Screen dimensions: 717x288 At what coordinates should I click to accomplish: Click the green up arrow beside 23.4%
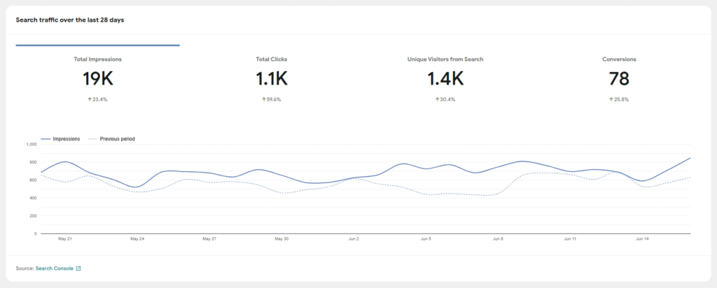90,99
